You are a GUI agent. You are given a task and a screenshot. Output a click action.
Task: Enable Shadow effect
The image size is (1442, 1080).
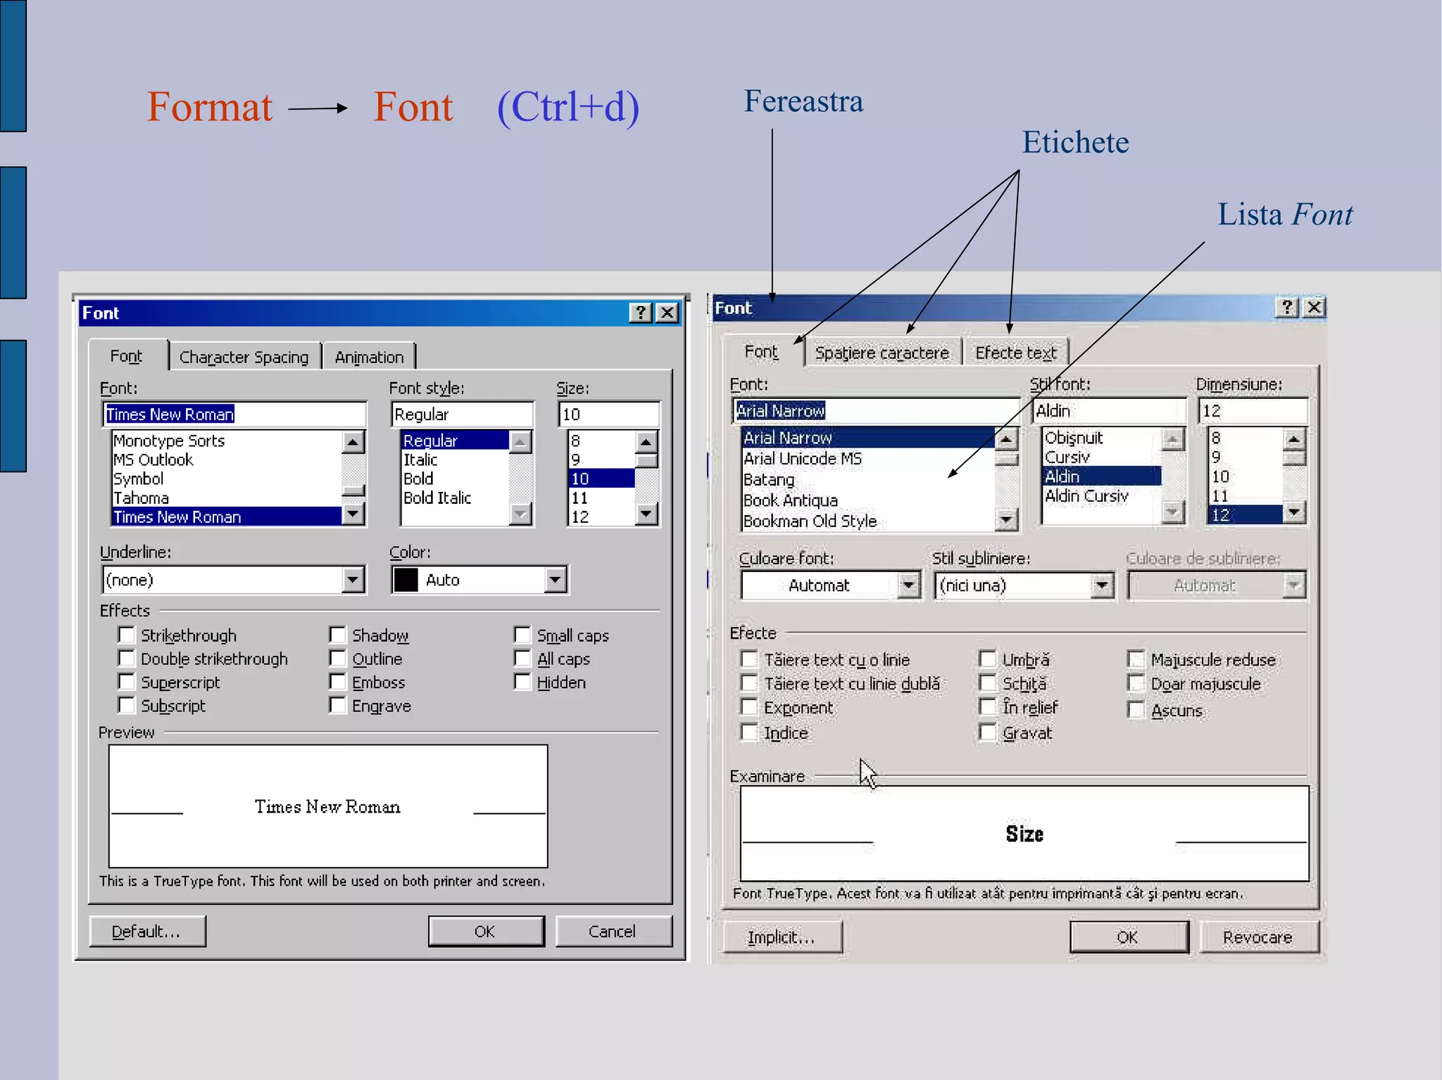[x=337, y=635]
